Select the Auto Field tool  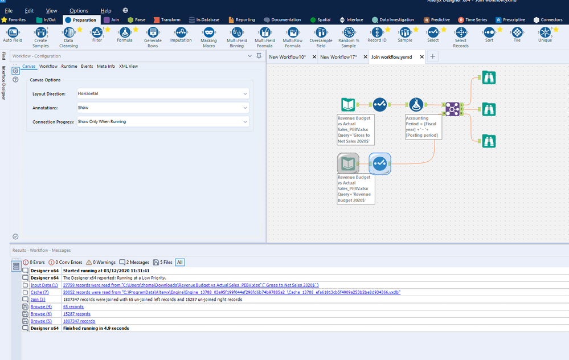point(13,35)
